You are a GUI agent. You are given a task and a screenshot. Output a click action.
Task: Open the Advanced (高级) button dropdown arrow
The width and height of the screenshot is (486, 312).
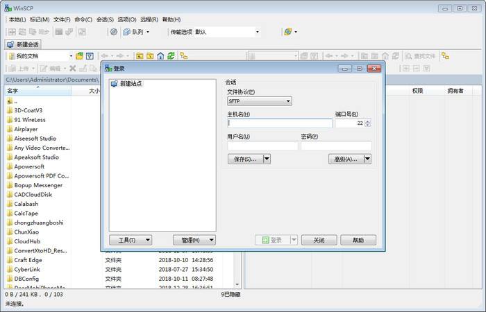click(x=367, y=159)
